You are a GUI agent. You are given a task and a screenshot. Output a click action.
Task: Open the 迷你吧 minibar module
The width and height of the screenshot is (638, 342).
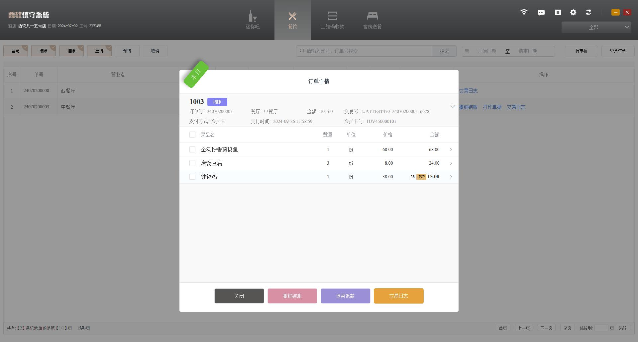(x=253, y=20)
